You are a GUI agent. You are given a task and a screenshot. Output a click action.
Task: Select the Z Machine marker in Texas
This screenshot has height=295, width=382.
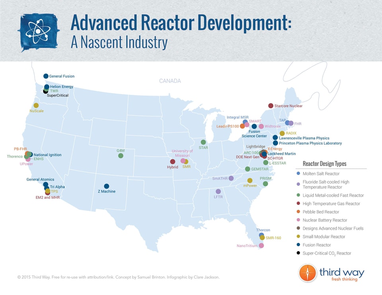(x=106, y=186)
